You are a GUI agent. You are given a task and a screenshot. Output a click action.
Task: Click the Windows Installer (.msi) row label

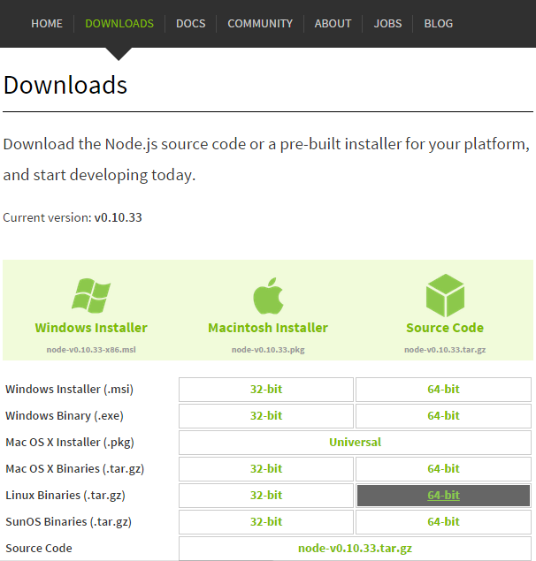click(70, 390)
